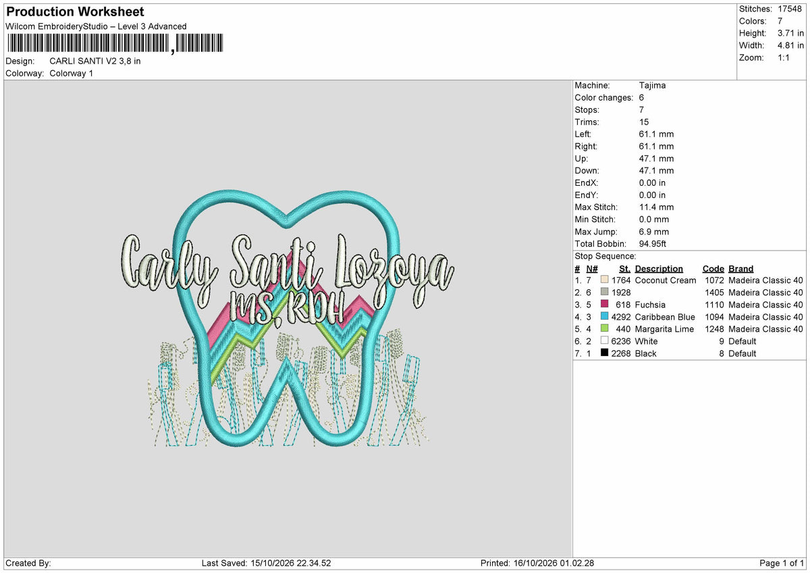Select the Caribbean Blue color swatch
Screen dimensions: 810x573
(x=605, y=316)
